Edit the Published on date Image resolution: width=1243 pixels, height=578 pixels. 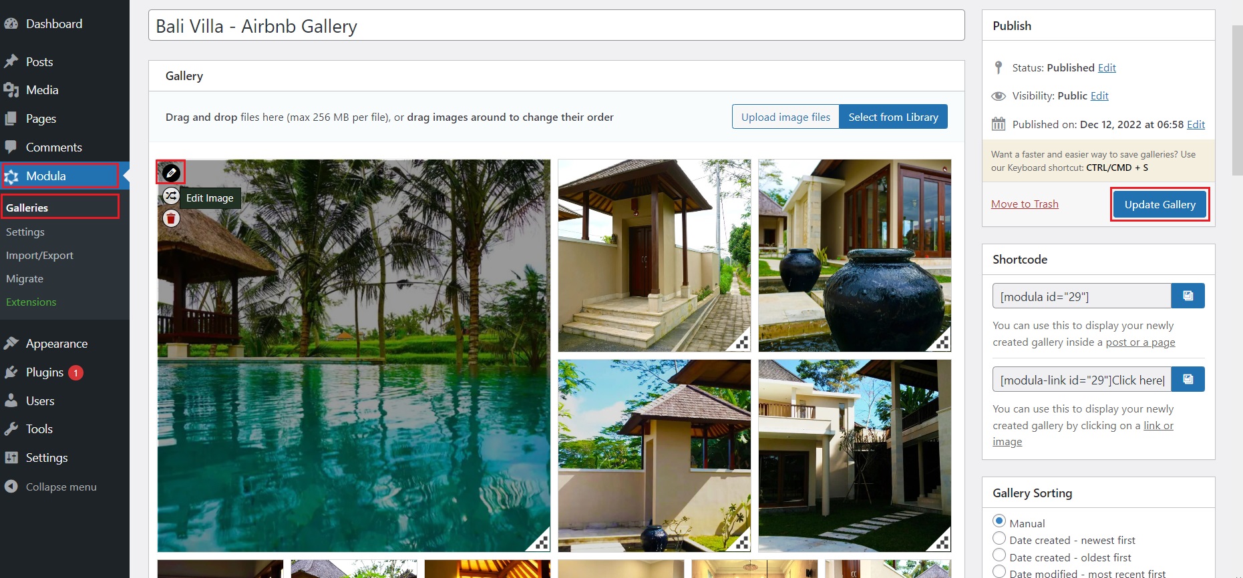[1196, 124]
